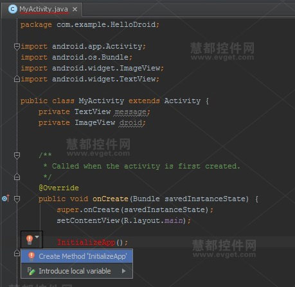Click the unresolved InitializeApp call
Image resolution: width=295 pixels, height=287 pixels.
pos(86,242)
